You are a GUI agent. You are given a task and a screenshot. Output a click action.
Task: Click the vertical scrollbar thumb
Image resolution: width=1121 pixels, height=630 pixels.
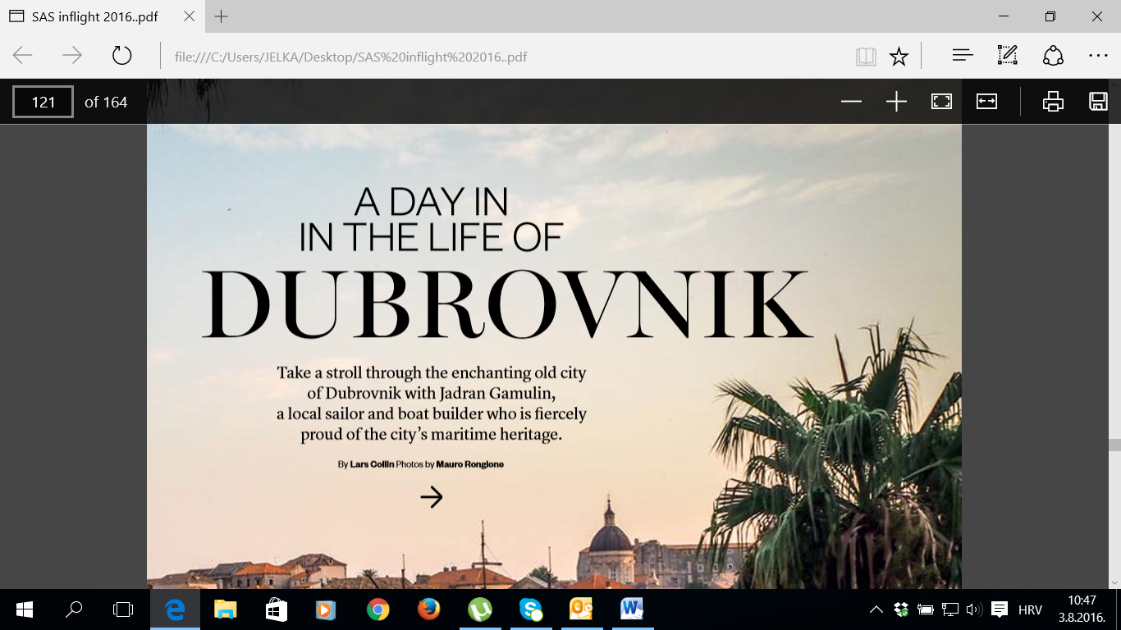coord(1114,445)
